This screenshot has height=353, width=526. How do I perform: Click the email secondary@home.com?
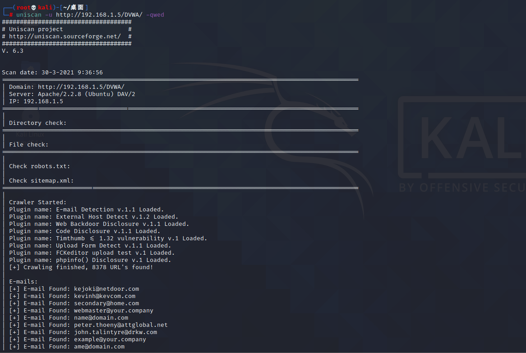[x=106, y=303]
